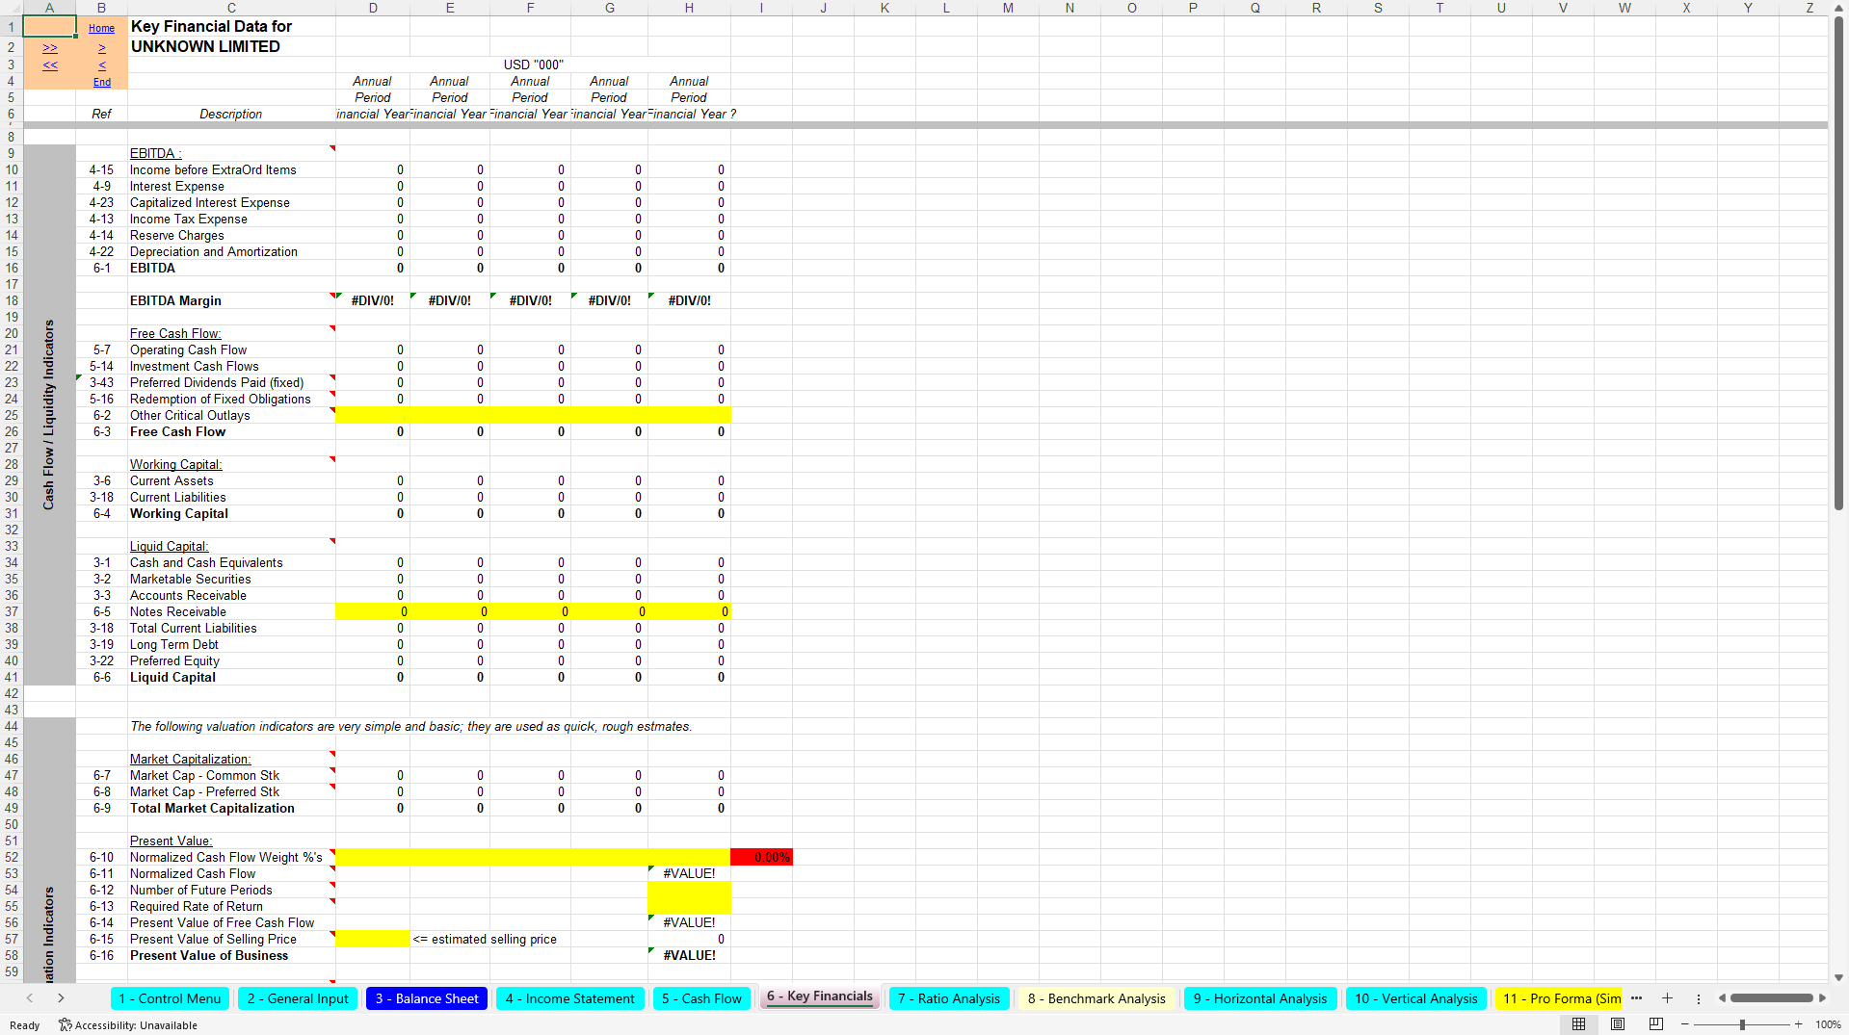Screen dimensions: 1849x1035
Task: Click the vertical scrollbar up arrow
Action: click(x=1838, y=8)
